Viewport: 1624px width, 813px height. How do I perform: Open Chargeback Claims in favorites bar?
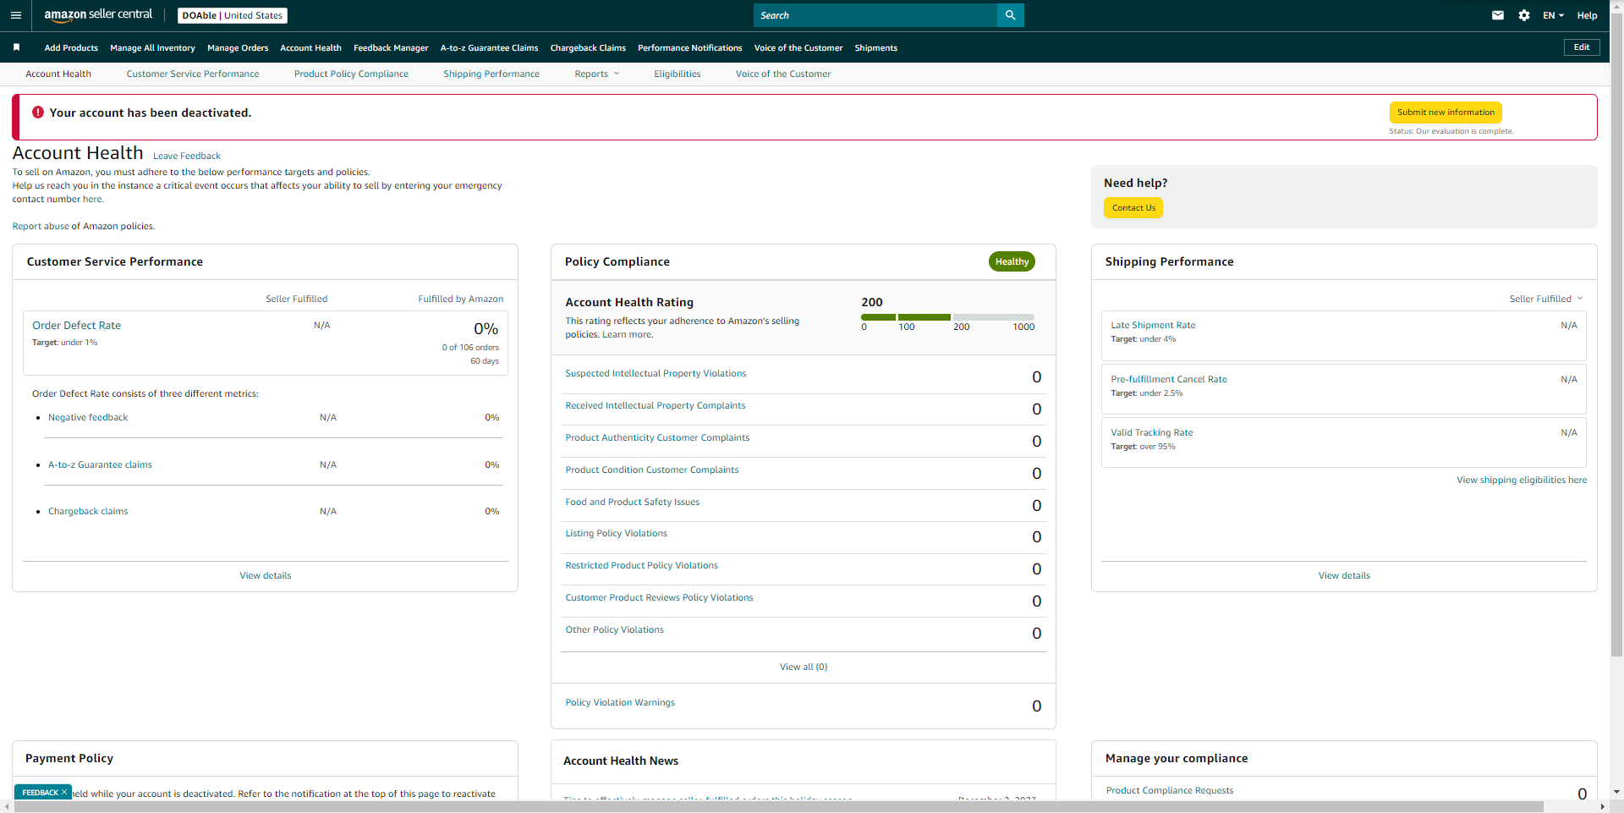588,48
